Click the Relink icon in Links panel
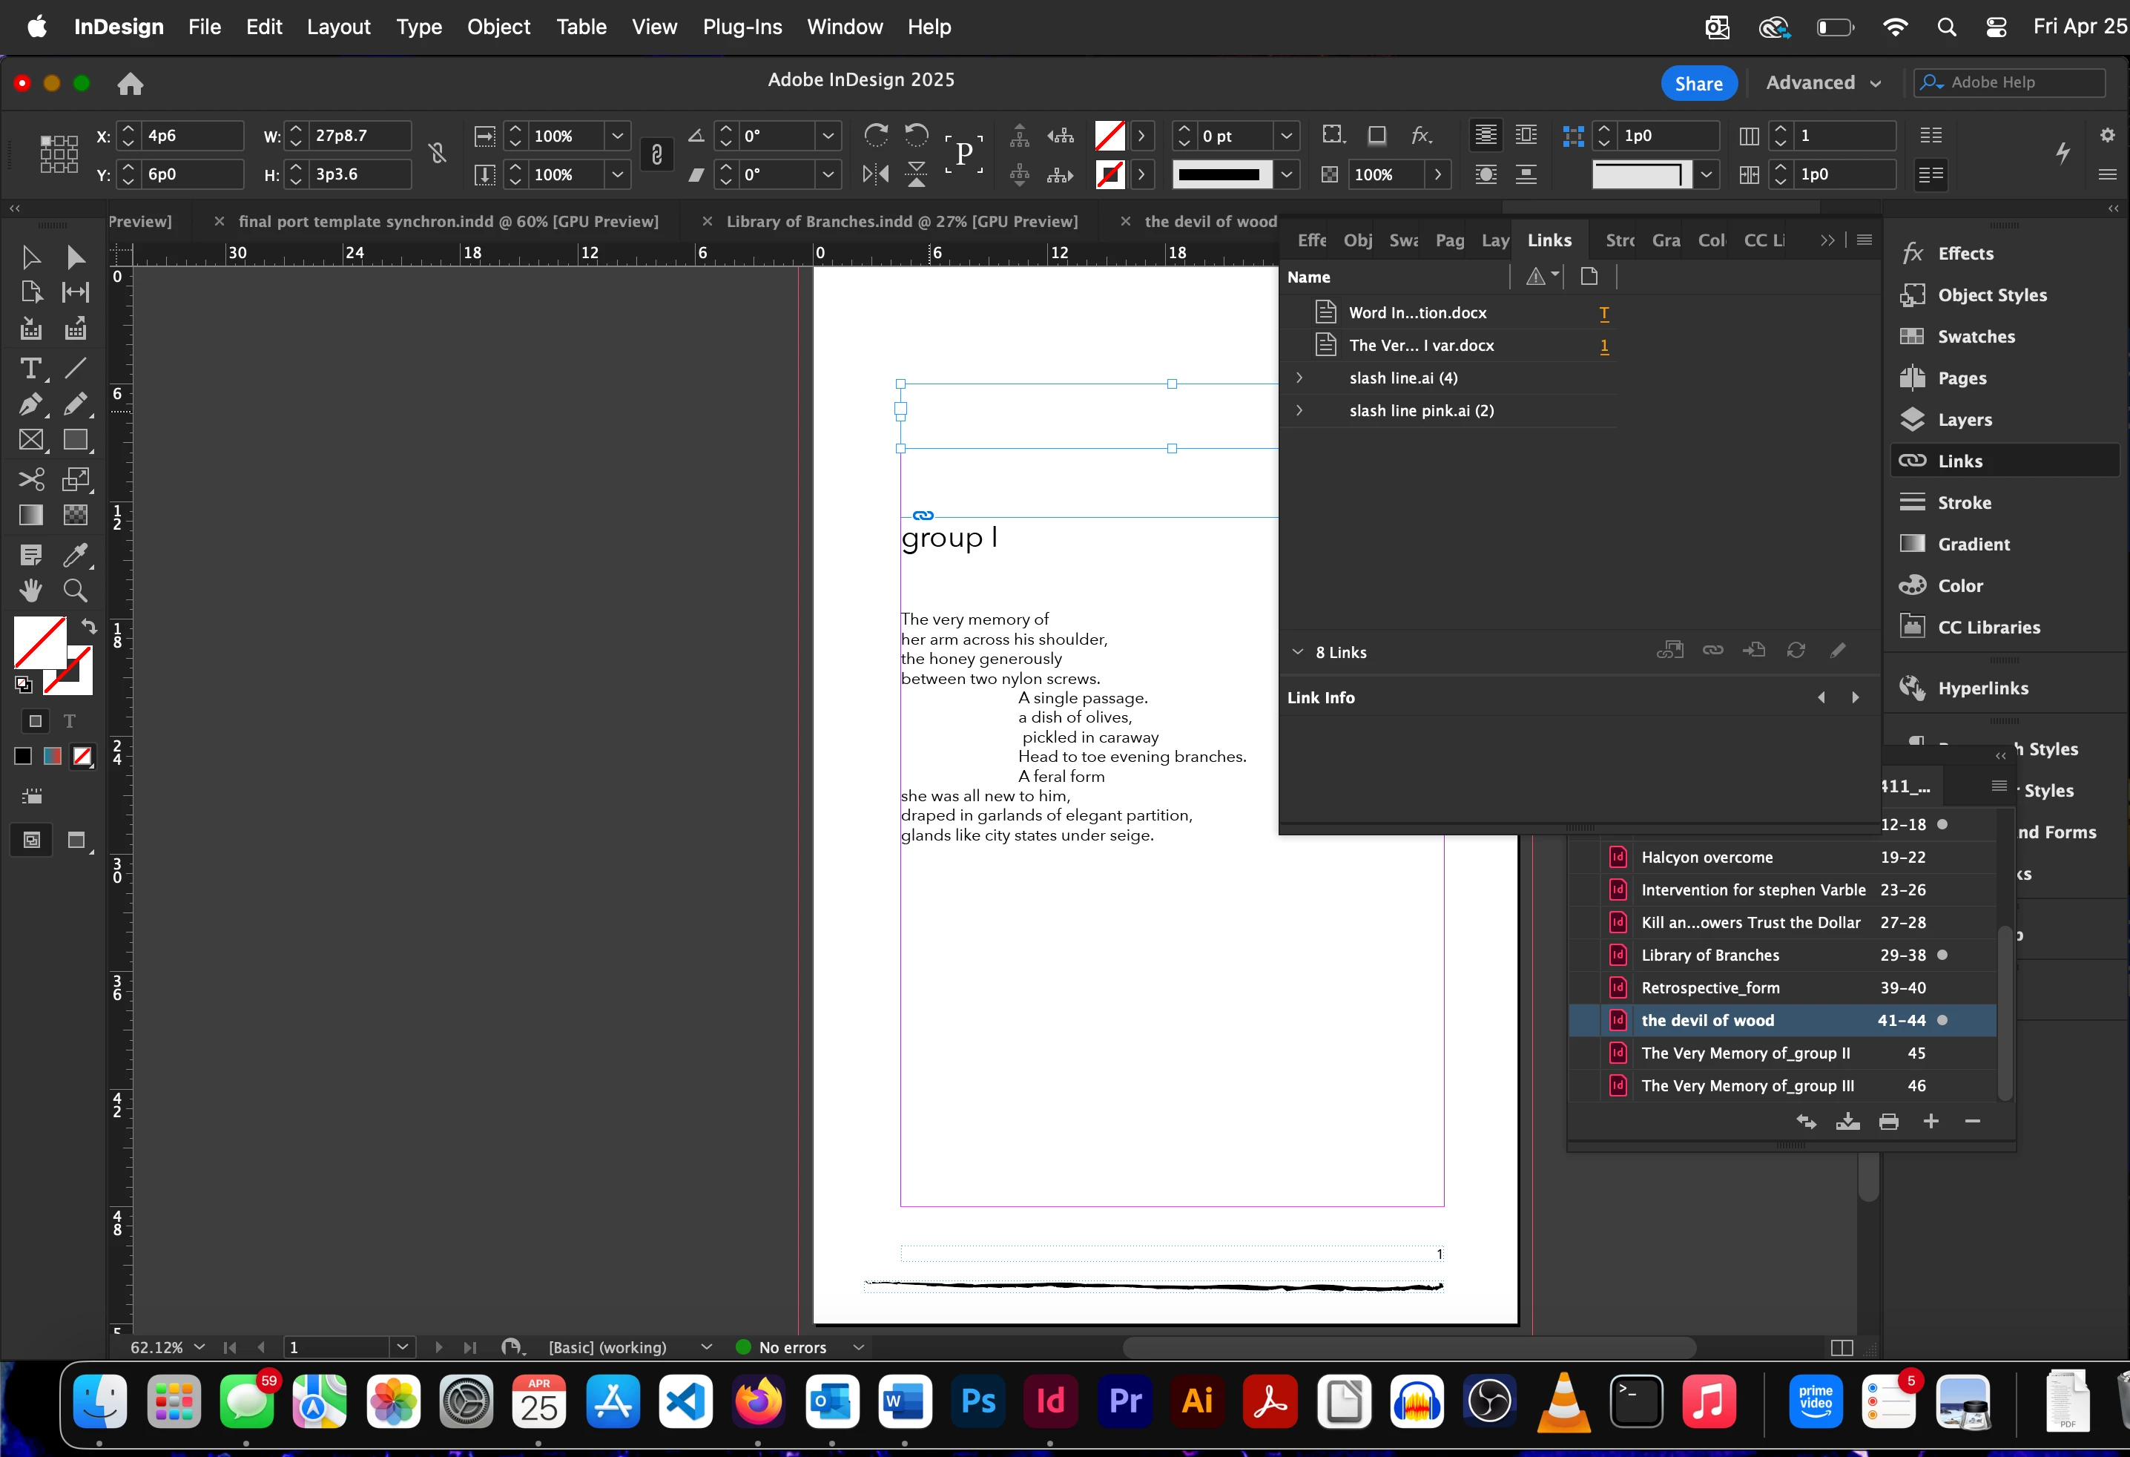The height and width of the screenshot is (1457, 2130). (x=1712, y=651)
